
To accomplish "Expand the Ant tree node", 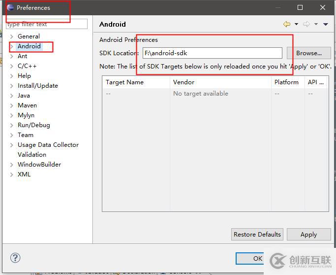I will (12, 56).
